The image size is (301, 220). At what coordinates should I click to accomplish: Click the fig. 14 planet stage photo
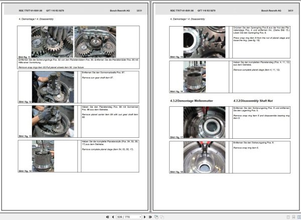[x=43, y=156]
